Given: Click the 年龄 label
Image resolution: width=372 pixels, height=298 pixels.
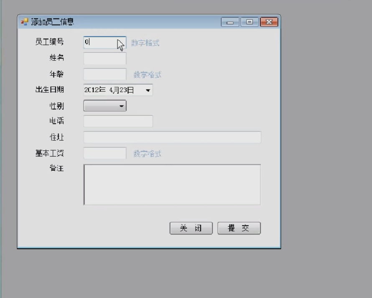Looking at the screenshot, I should click(57, 74).
